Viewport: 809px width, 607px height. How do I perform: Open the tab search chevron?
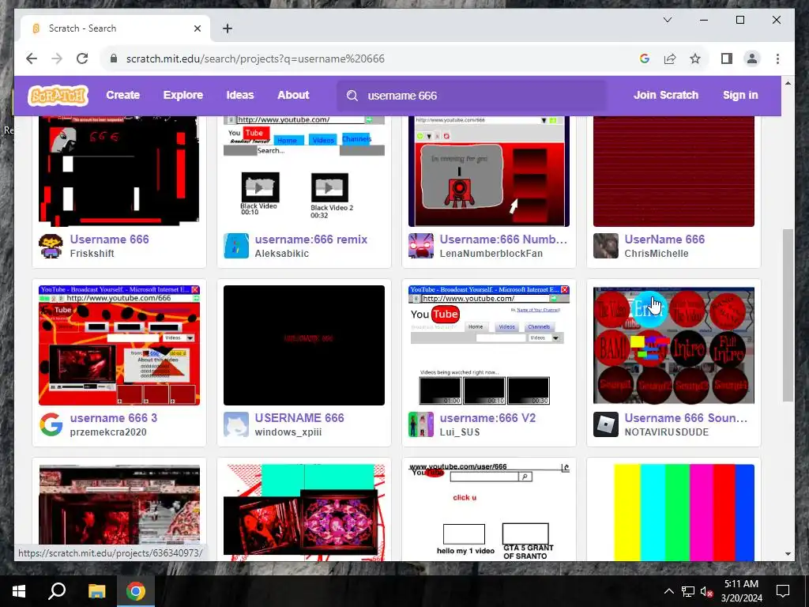[x=667, y=20]
